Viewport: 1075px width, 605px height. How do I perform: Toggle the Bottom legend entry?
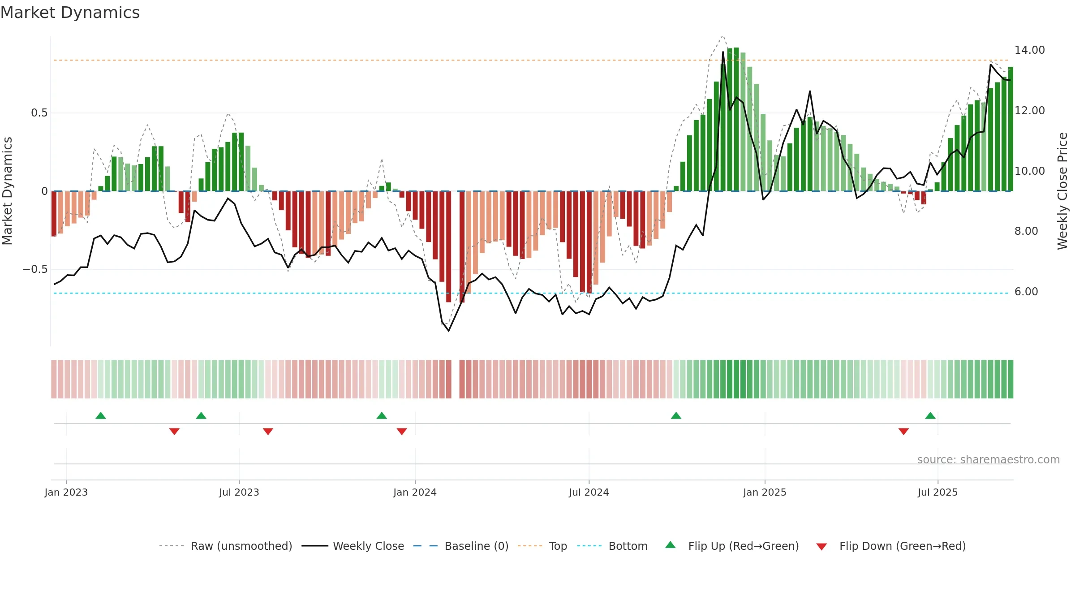[612, 546]
